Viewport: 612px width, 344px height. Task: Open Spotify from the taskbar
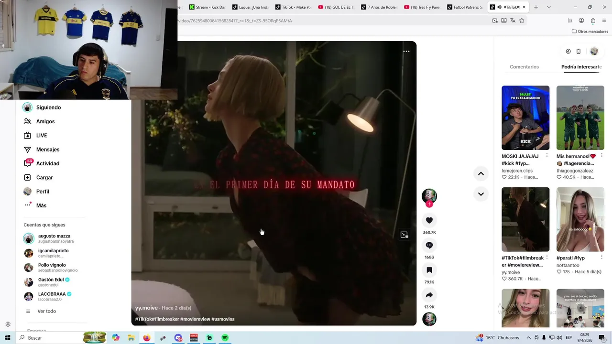[225, 338]
